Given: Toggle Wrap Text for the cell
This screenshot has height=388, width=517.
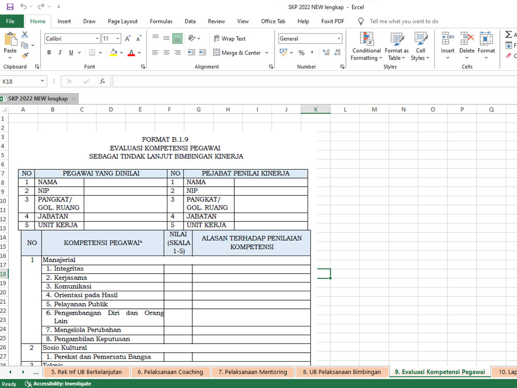Looking at the screenshot, I should click(230, 39).
